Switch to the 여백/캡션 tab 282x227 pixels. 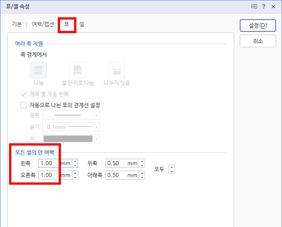43,24
